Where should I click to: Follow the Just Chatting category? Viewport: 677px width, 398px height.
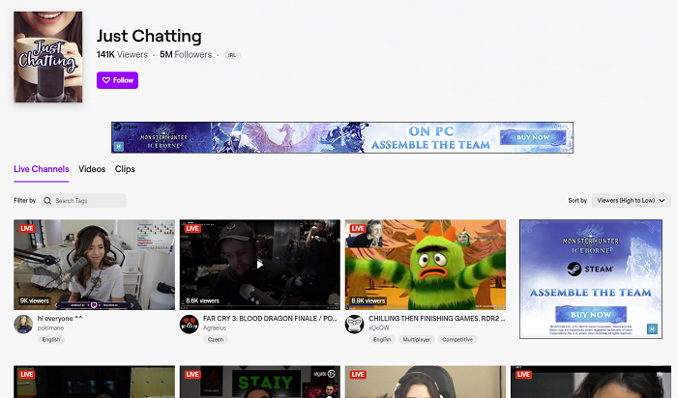click(117, 80)
